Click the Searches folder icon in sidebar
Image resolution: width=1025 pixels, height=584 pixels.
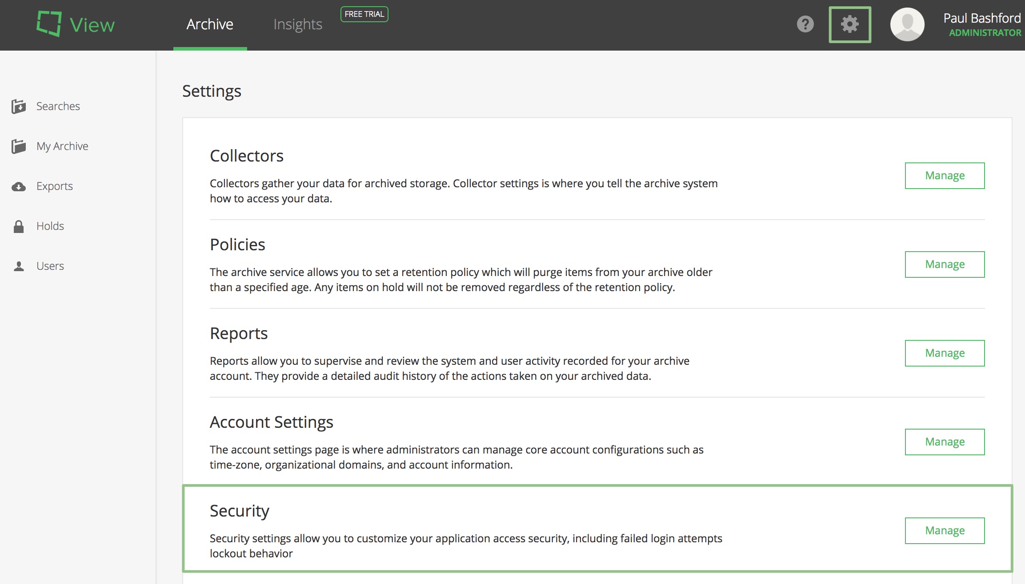pos(18,107)
